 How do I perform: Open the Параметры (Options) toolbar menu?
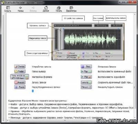tap(71, 9)
